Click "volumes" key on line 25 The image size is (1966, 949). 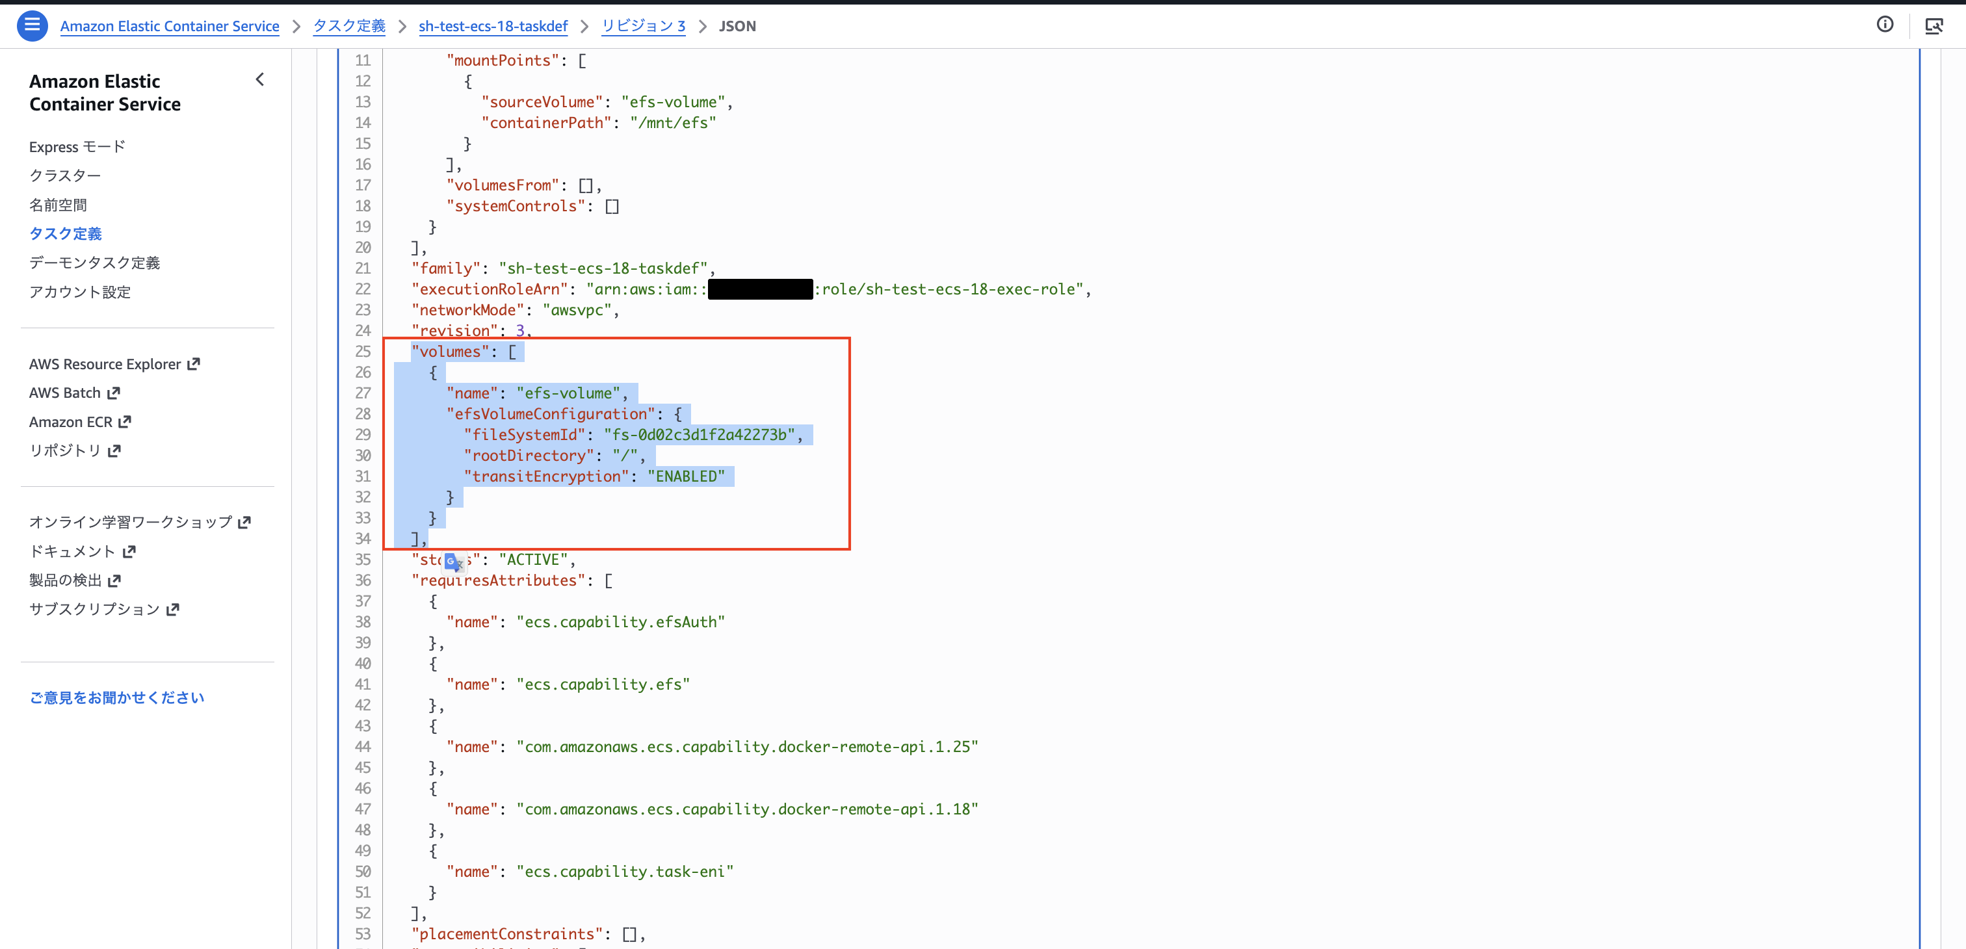pyautogui.click(x=451, y=352)
